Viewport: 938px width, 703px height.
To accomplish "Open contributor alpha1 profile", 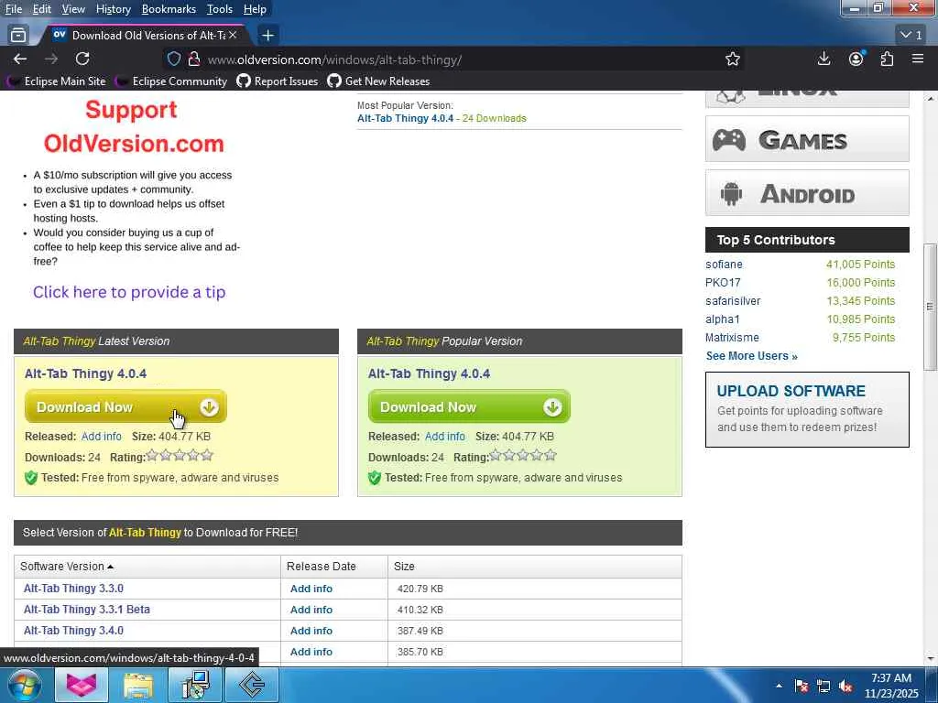I will point(723,319).
